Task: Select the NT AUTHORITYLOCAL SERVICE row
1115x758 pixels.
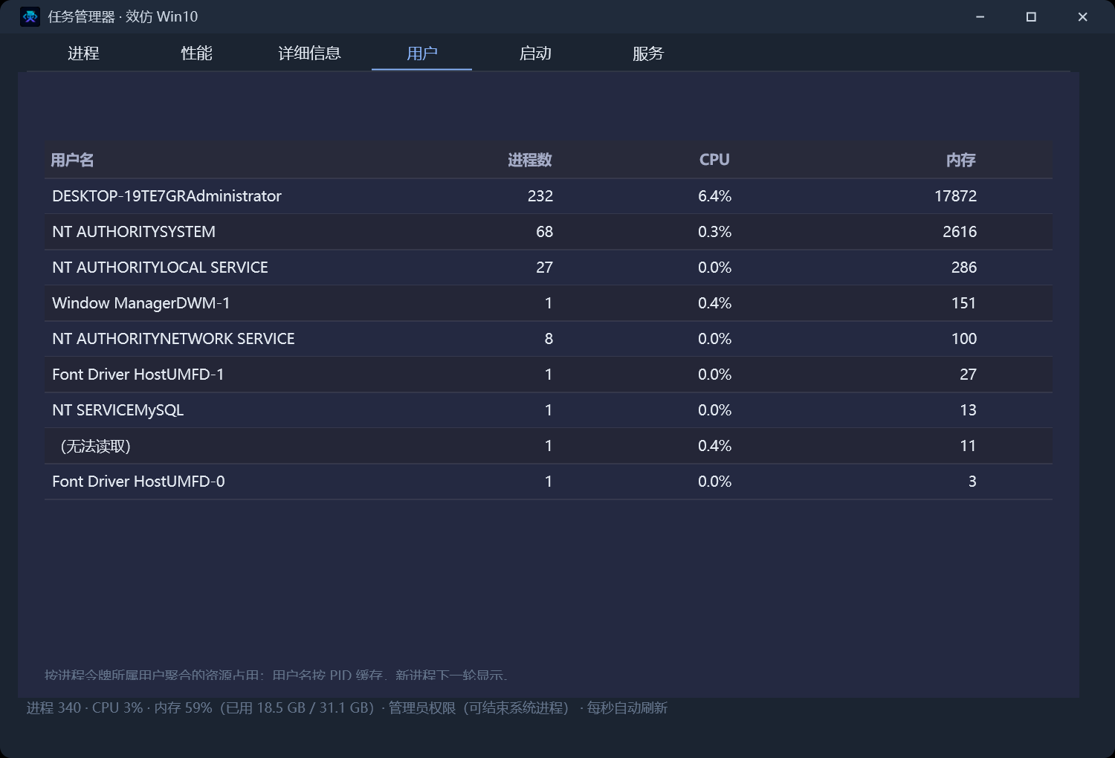Action: (549, 268)
